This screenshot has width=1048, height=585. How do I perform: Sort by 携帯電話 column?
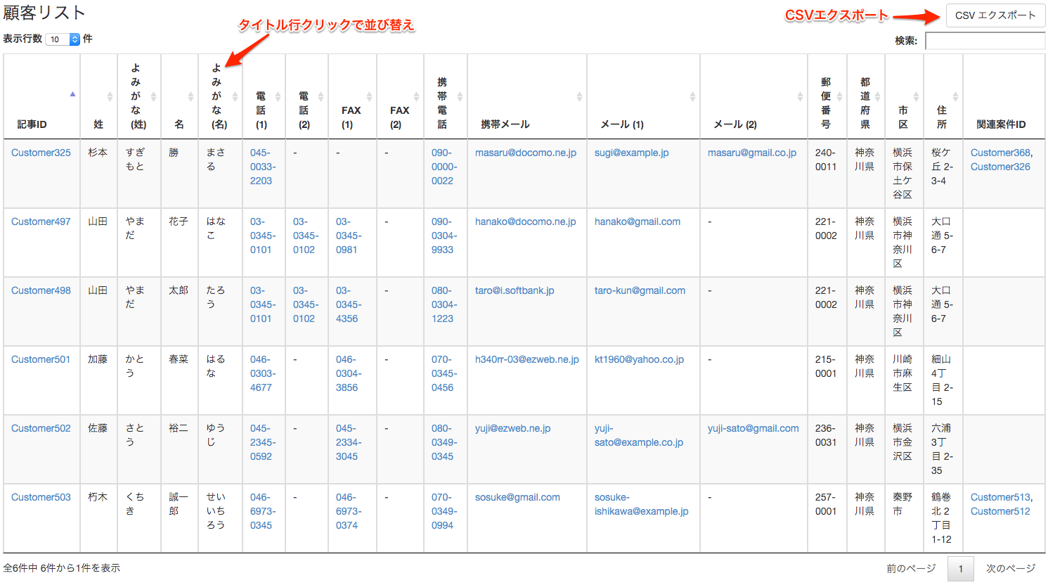pyautogui.click(x=460, y=96)
